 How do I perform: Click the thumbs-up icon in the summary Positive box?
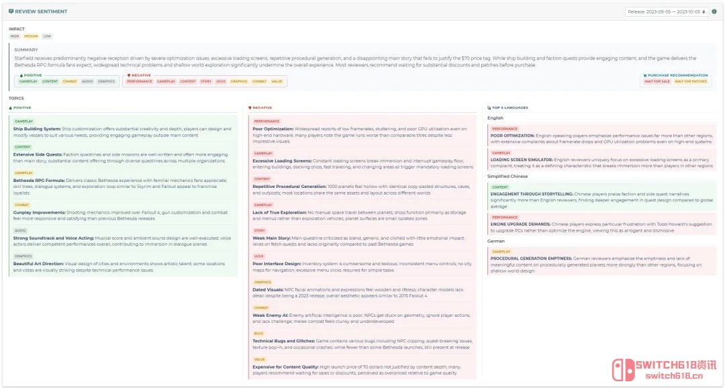21,75
